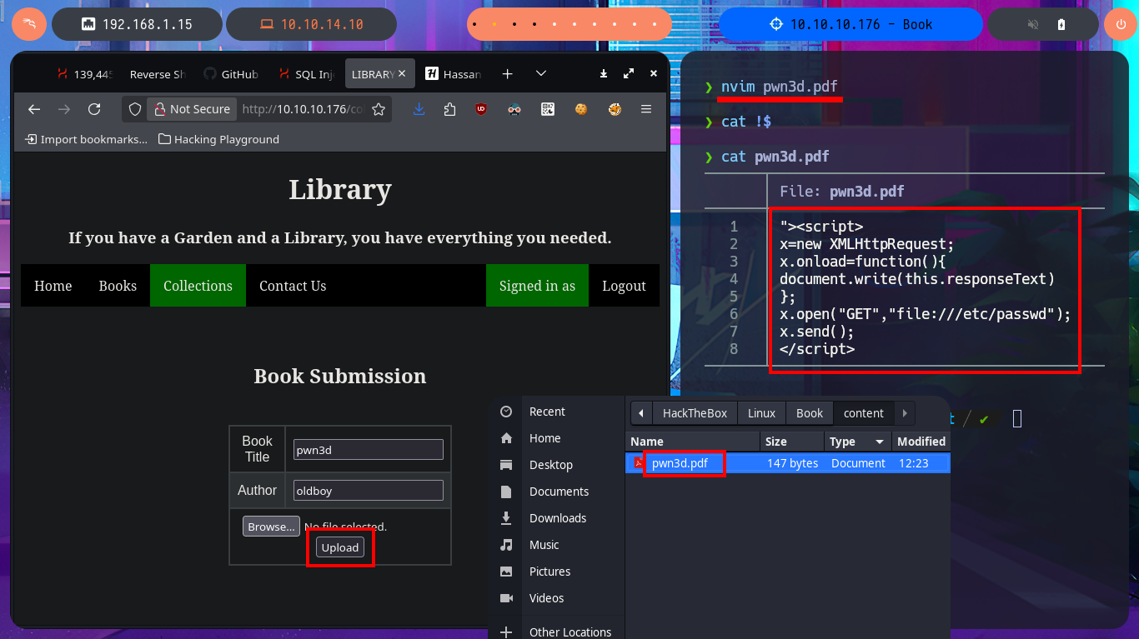Viewport: 1139px width, 639px height.
Task: Open the Contact Us page link
Action: pyautogui.click(x=293, y=286)
